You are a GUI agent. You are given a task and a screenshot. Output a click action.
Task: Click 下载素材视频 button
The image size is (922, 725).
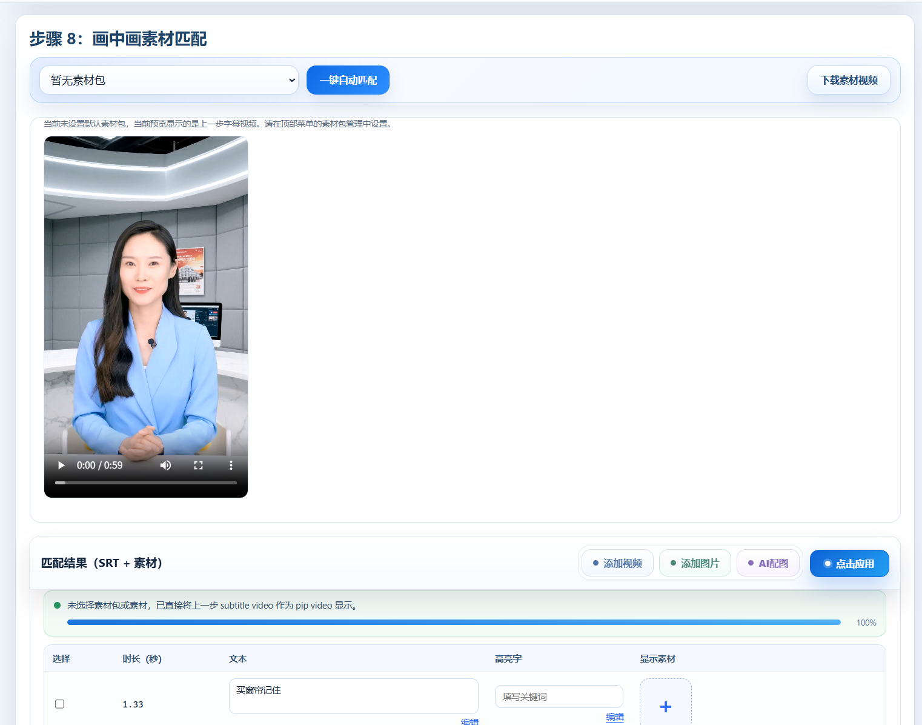(849, 80)
